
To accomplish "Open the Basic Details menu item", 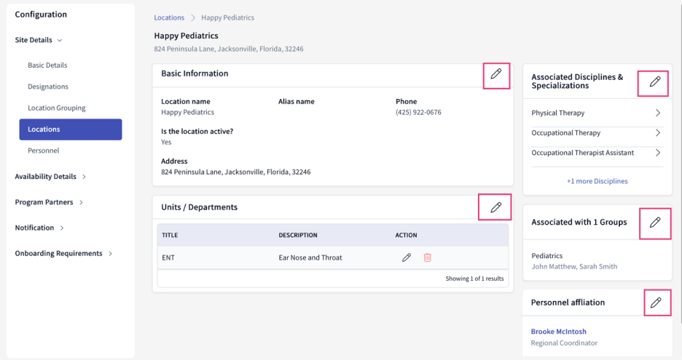I will (47, 65).
